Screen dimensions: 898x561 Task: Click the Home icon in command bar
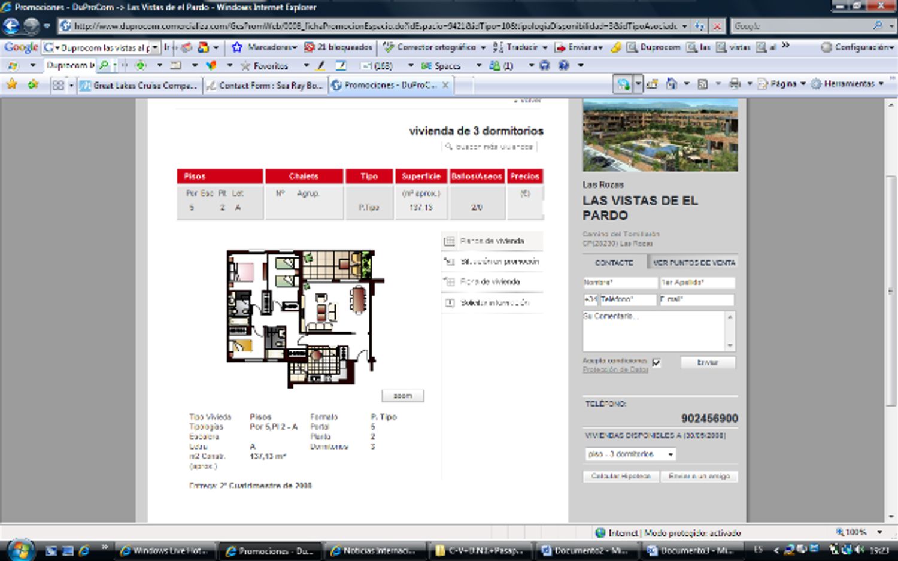(x=672, y=84)
